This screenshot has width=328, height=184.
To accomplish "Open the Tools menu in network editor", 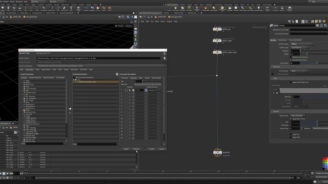I will [x=162, y=21].
